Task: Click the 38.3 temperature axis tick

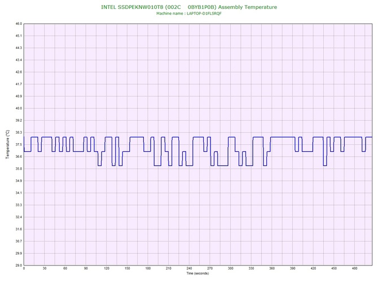Action: point(19,132)
